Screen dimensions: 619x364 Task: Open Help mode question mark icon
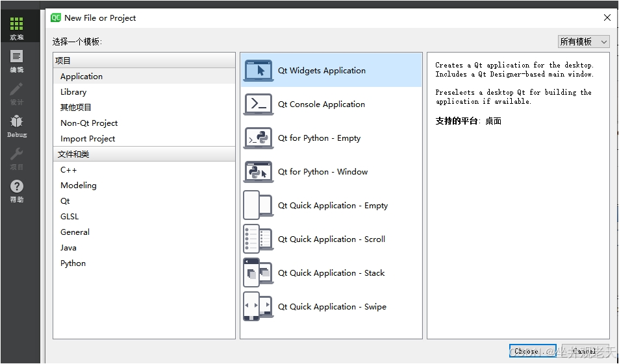[17, 186]
